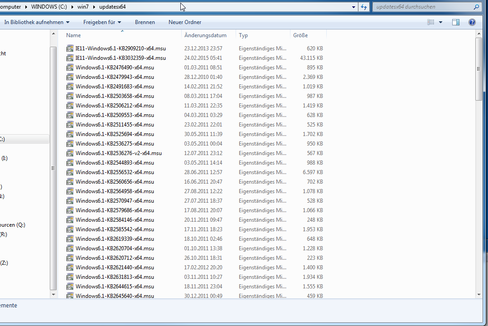Click file list scrollbar down arrow
The image size is (488, 326).
pos(478,294)
